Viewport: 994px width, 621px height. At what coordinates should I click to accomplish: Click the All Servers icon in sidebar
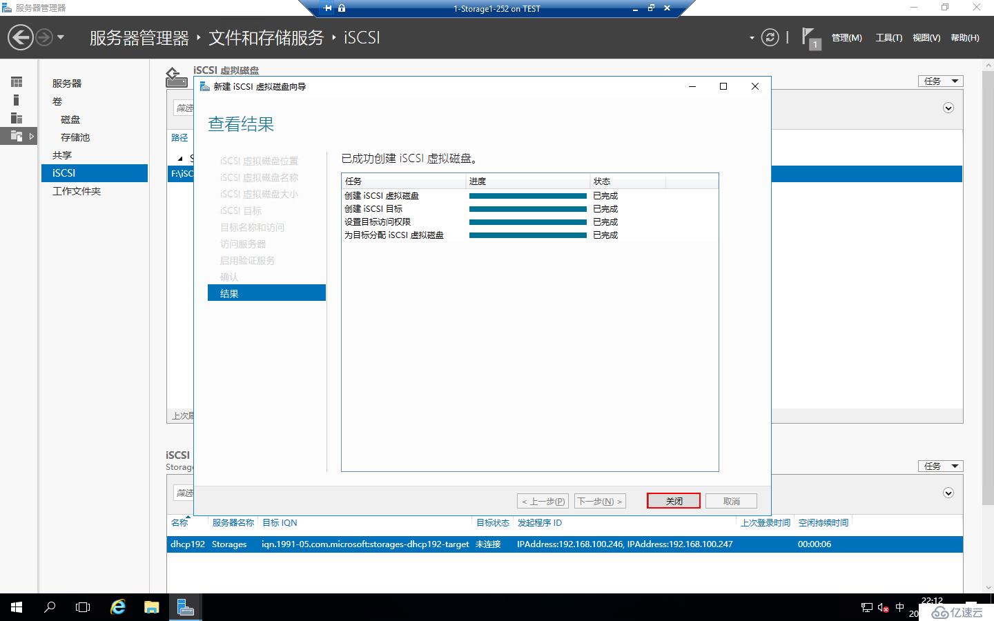pyautogui.click(x=17, y=118)
